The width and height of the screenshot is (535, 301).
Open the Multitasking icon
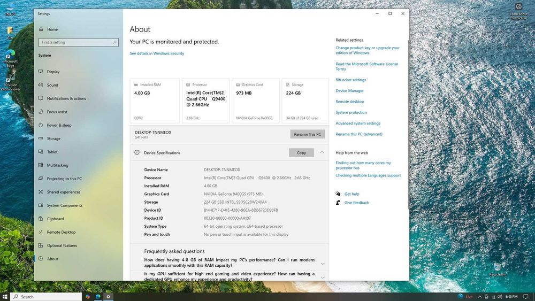point(41,165)
